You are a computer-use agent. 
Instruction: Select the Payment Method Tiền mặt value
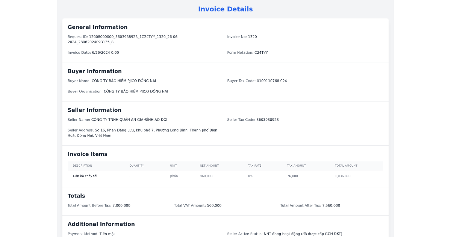[91, 234]
